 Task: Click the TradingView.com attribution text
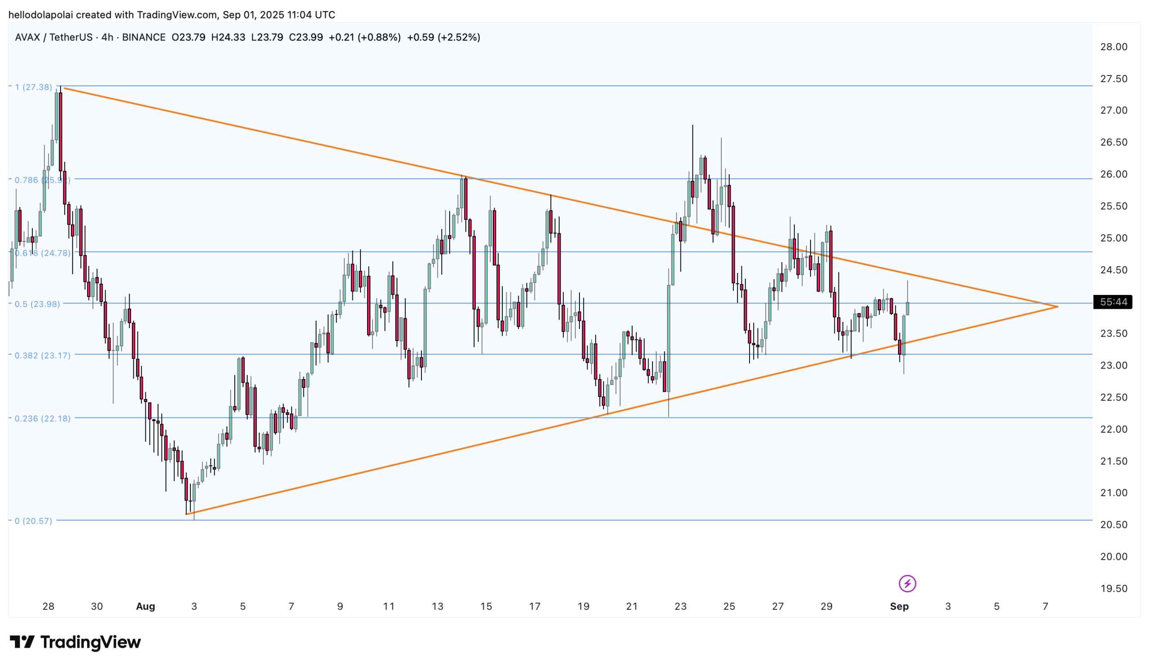pos(177,15)
